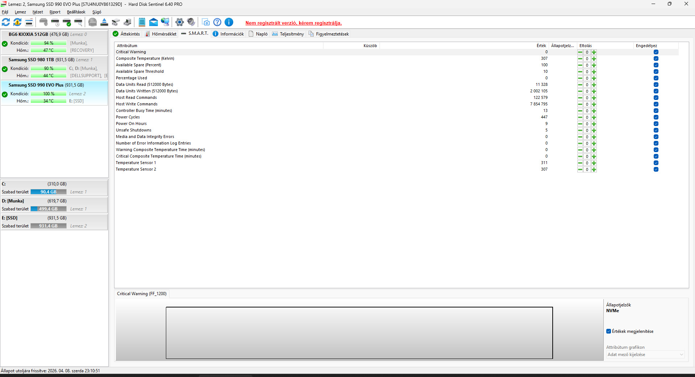Click the Engedélyez column header
The image size is (695, 377).
(x=656, y=46)
